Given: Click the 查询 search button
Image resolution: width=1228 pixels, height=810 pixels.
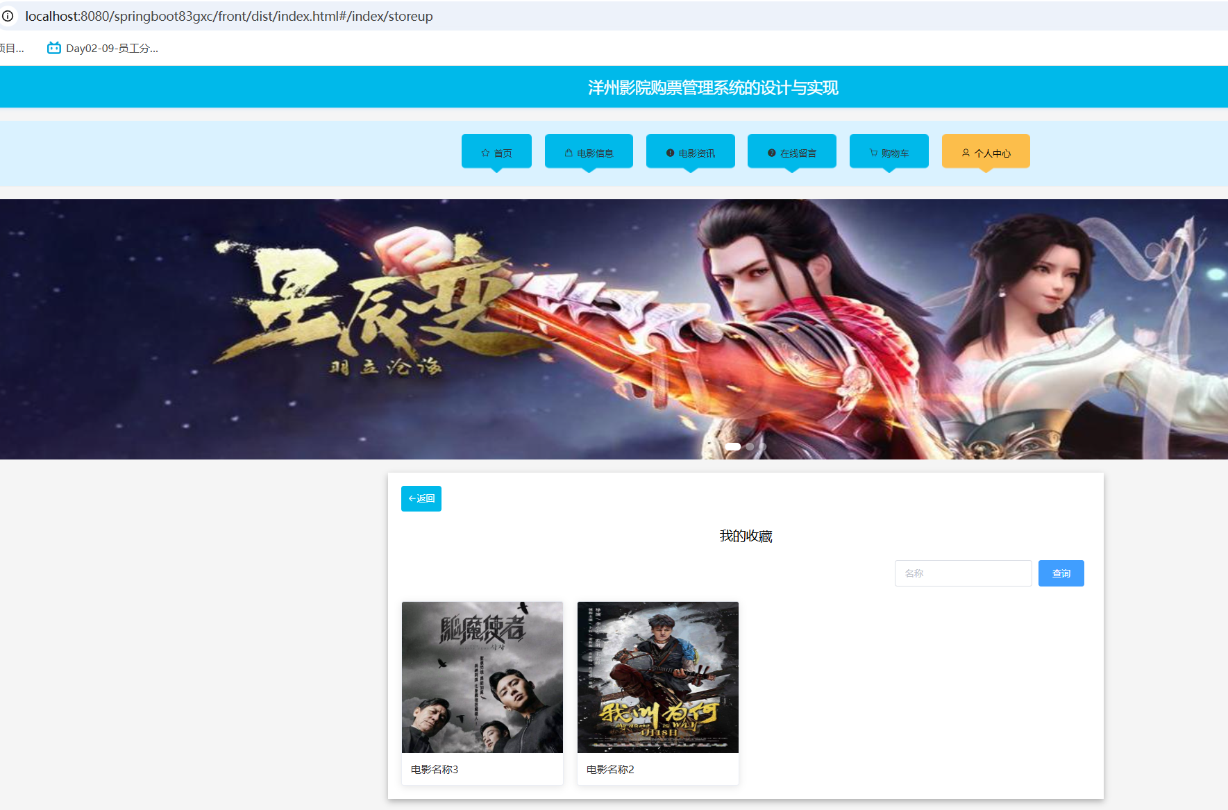Looking at the screenshot, I should [1061, 573].
